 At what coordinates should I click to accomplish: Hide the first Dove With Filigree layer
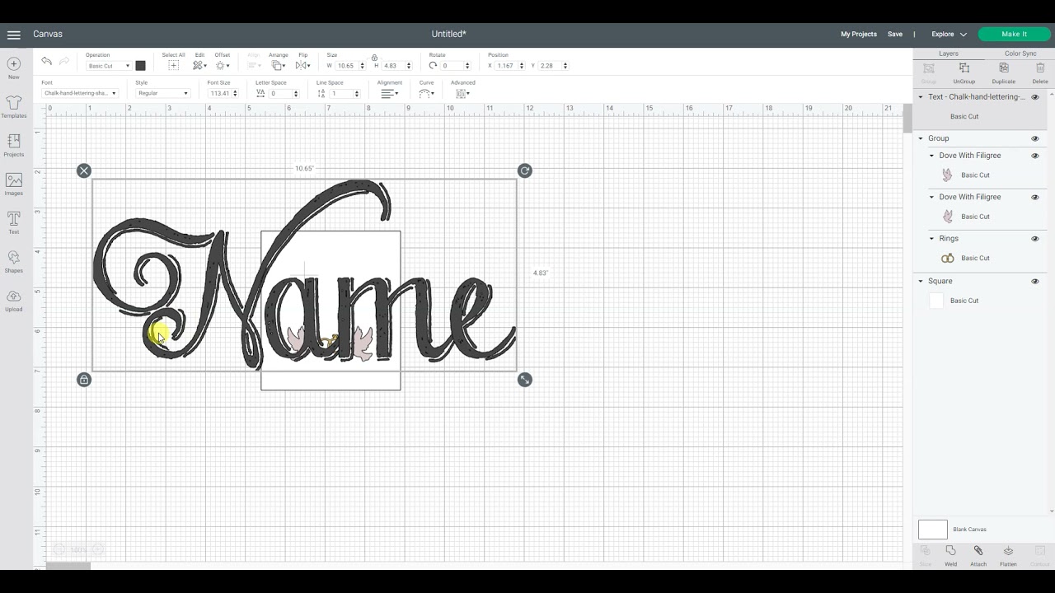(x=1035, y=156)
